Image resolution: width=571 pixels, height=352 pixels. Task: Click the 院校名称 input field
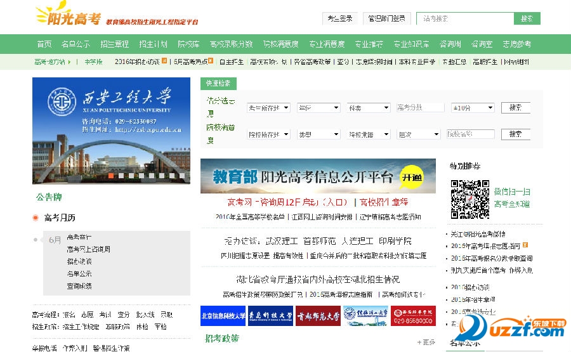pyautogui.click(x=471, y=134)
